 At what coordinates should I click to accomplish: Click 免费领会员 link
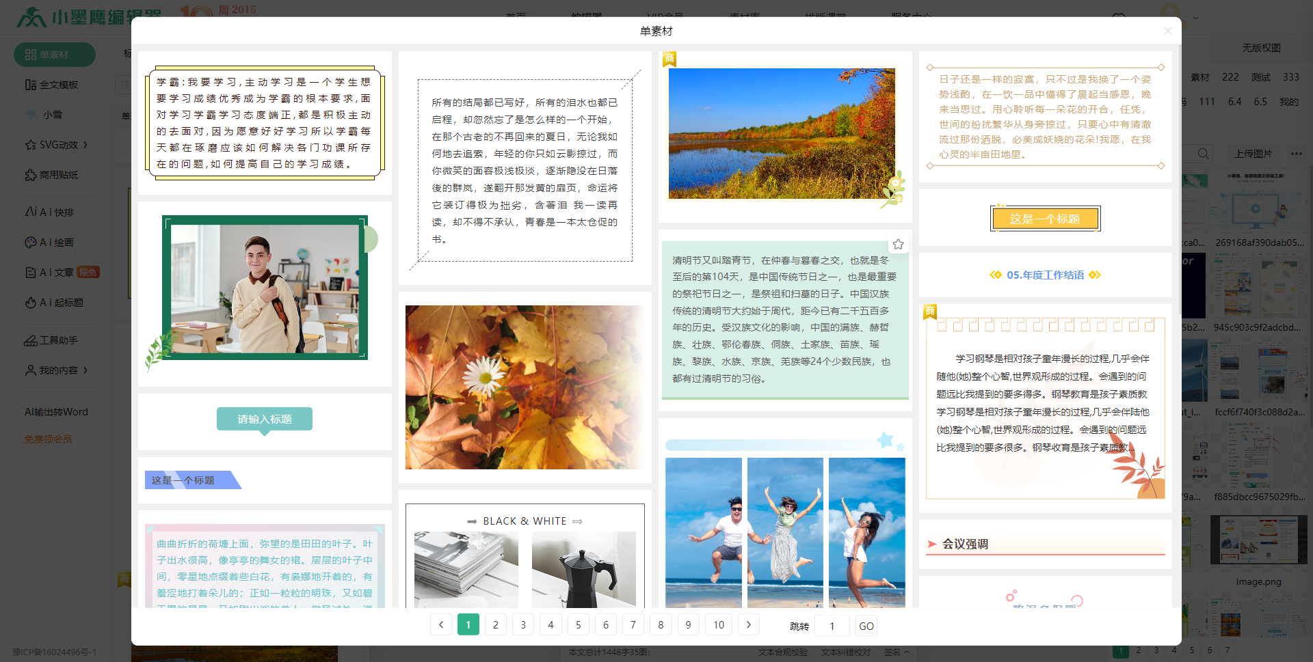coord(48,439)
